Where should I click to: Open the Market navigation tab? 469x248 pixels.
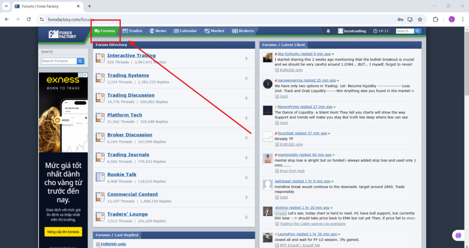[x=214, y=31]
